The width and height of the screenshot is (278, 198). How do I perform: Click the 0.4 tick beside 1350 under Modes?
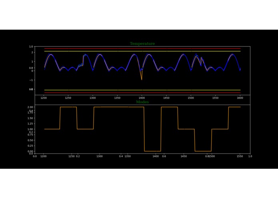[x=121, y=156]
